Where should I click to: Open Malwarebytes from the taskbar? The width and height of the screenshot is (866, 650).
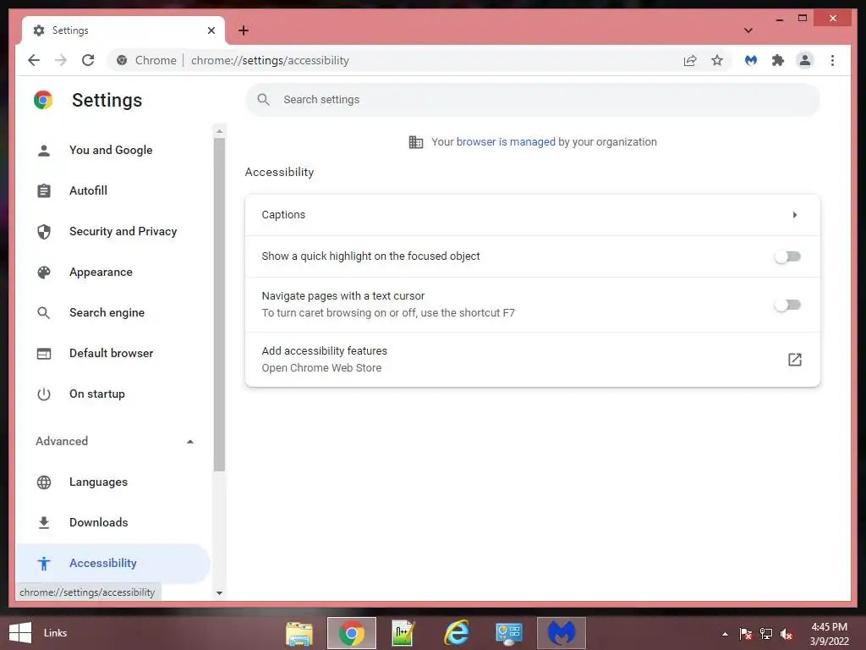[x=562, y=633]
